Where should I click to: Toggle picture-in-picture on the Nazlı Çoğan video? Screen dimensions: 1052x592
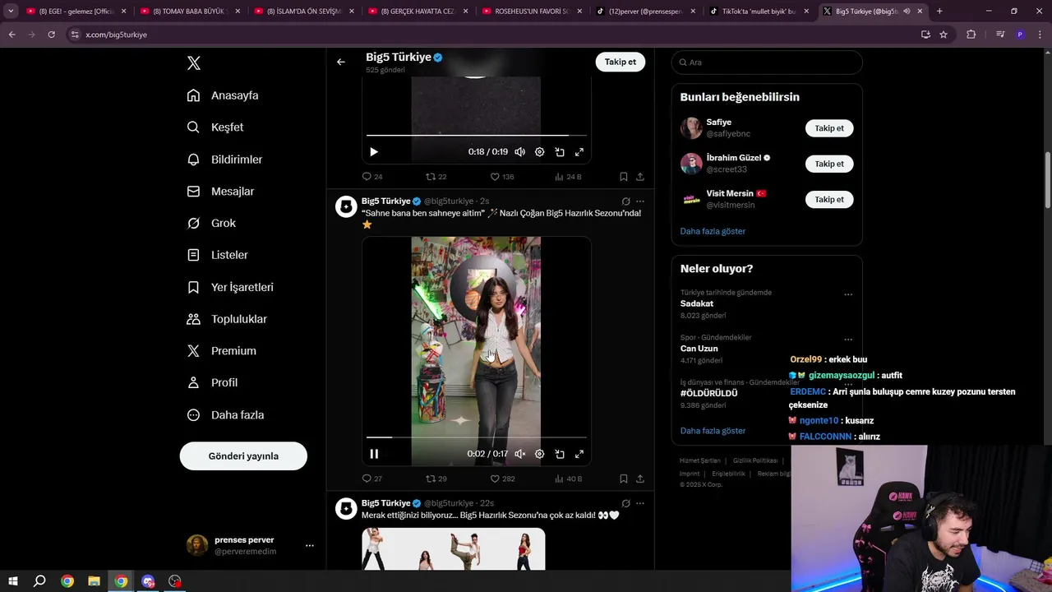[x=560, y=454]
